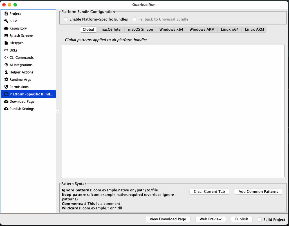Close the Quarkus Run window

click(4, 5)
